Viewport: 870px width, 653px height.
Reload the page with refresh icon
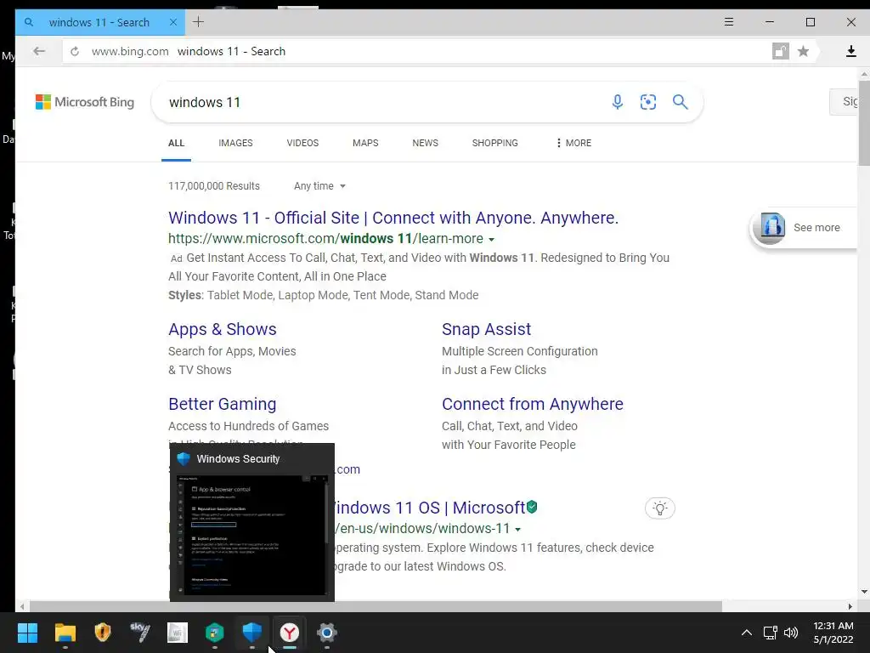click(x=75, y=52)
